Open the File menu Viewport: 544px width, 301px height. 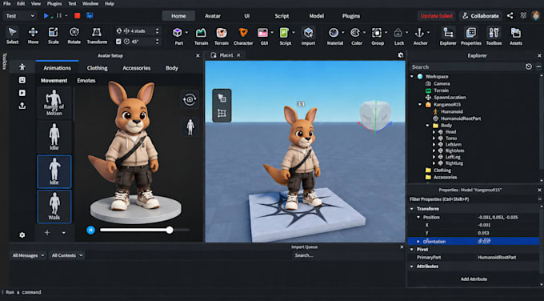6,3
